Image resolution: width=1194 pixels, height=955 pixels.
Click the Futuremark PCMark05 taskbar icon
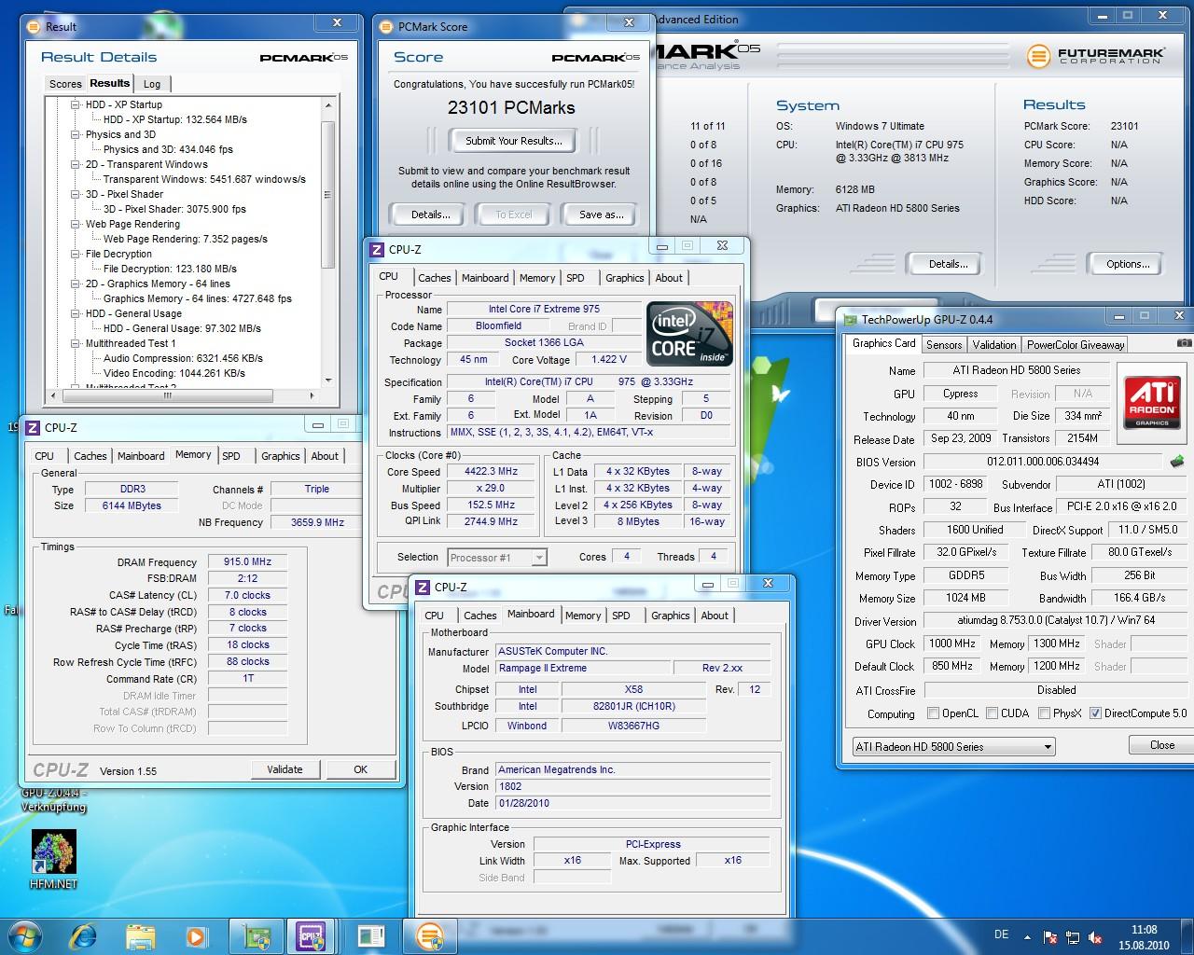coord(429,936)
